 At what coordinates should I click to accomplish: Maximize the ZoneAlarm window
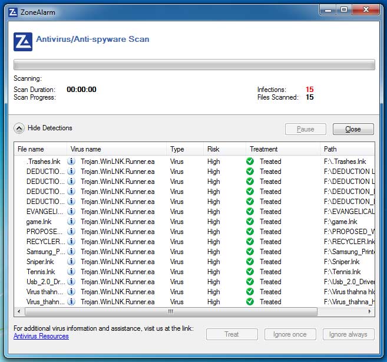(344, 10)
